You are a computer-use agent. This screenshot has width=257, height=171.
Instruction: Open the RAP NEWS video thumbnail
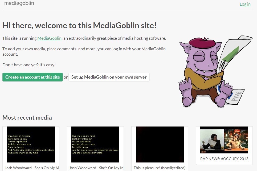click(x=224, y=140)
